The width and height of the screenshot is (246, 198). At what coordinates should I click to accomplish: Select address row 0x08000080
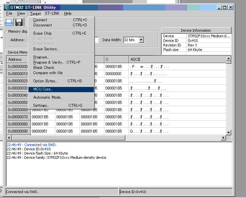[19, 124]
